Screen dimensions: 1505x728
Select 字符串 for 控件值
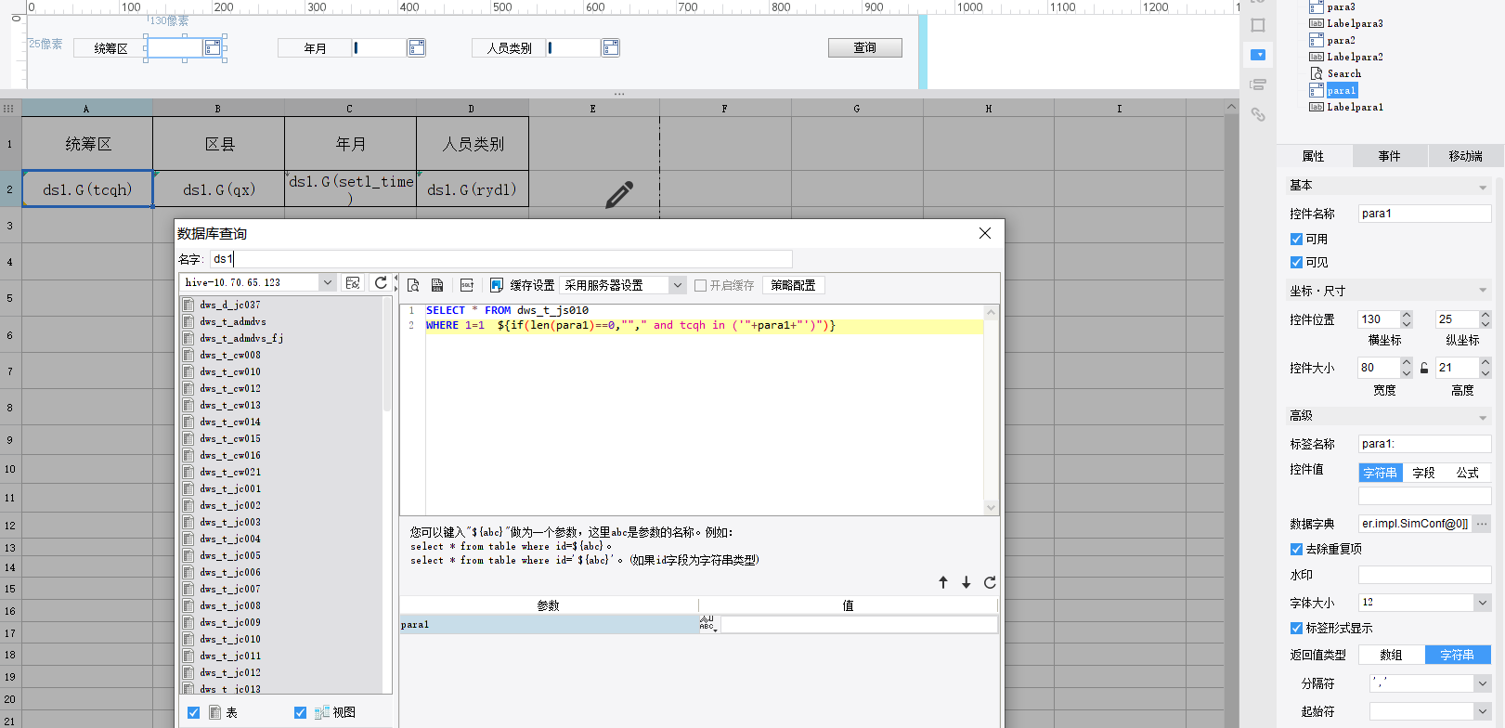(1381, 473)
